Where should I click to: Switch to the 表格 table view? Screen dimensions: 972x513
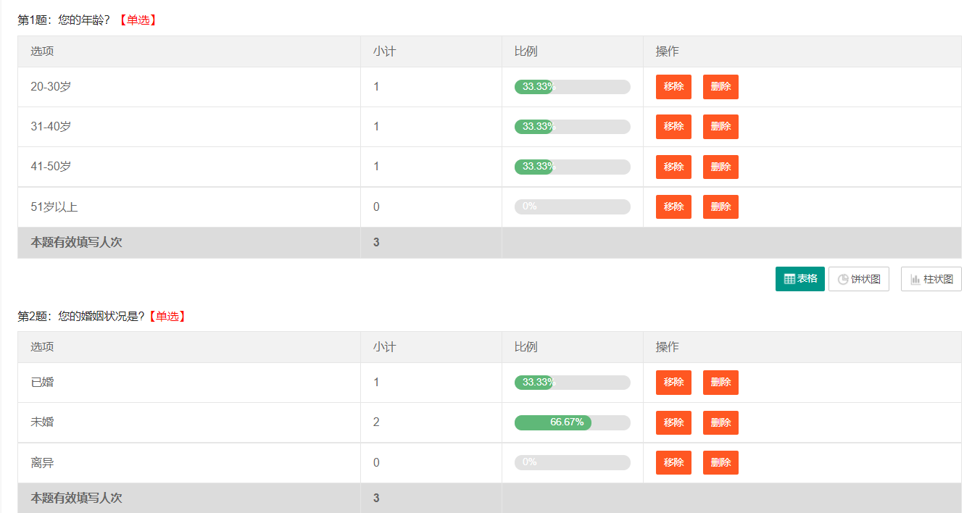(x=799, y=279)
